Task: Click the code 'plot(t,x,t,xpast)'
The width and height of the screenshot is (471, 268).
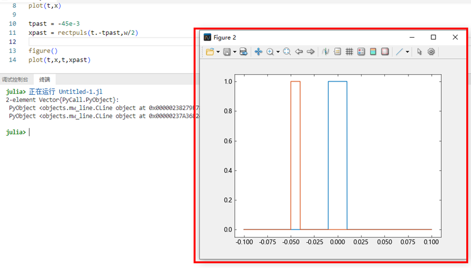Action: tap(59, 60)
